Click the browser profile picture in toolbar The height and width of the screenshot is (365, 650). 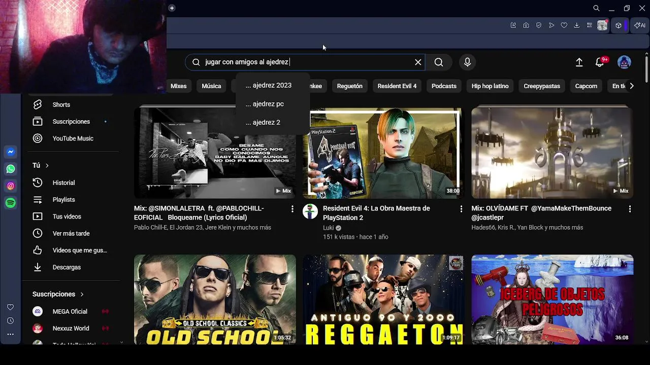(x=602, y=25)
